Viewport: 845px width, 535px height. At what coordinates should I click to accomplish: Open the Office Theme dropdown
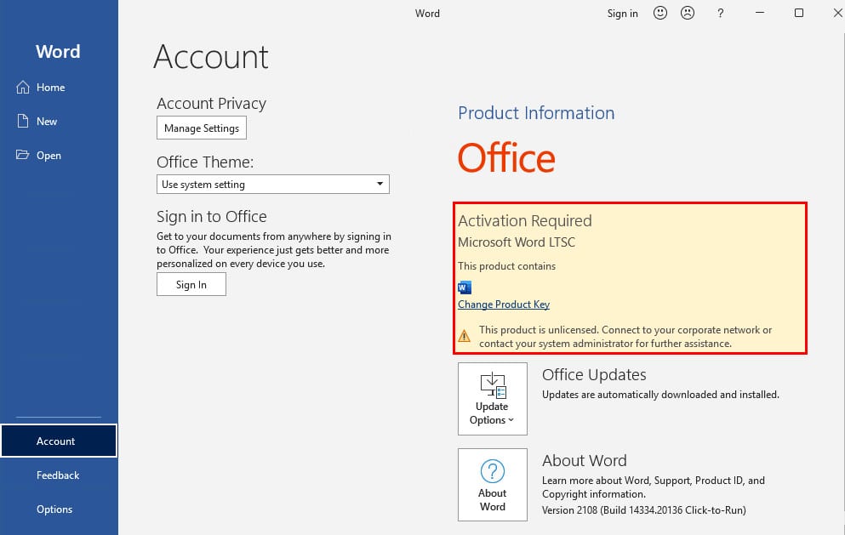point(272,185)
